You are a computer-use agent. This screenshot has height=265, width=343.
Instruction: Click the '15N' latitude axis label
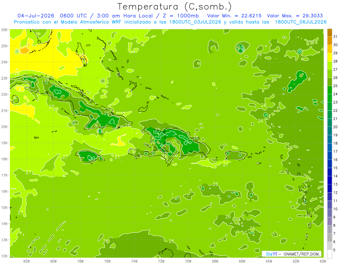click(x=5, y=207)
